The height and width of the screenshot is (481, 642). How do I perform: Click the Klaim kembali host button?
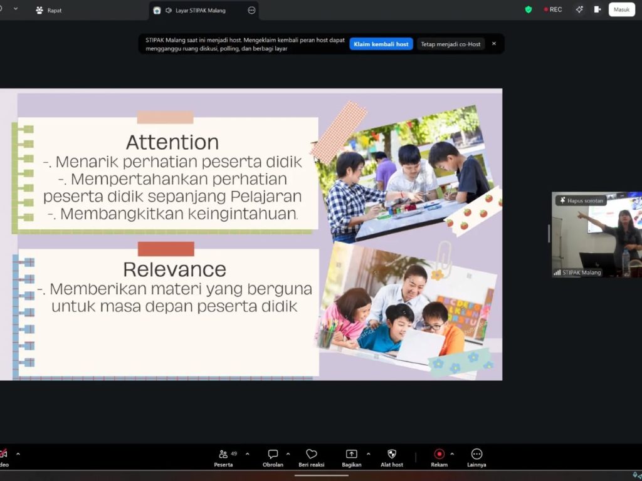tap(381, 44)
